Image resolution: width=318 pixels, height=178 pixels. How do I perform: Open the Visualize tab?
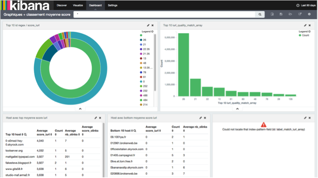(x=78, y=5)
